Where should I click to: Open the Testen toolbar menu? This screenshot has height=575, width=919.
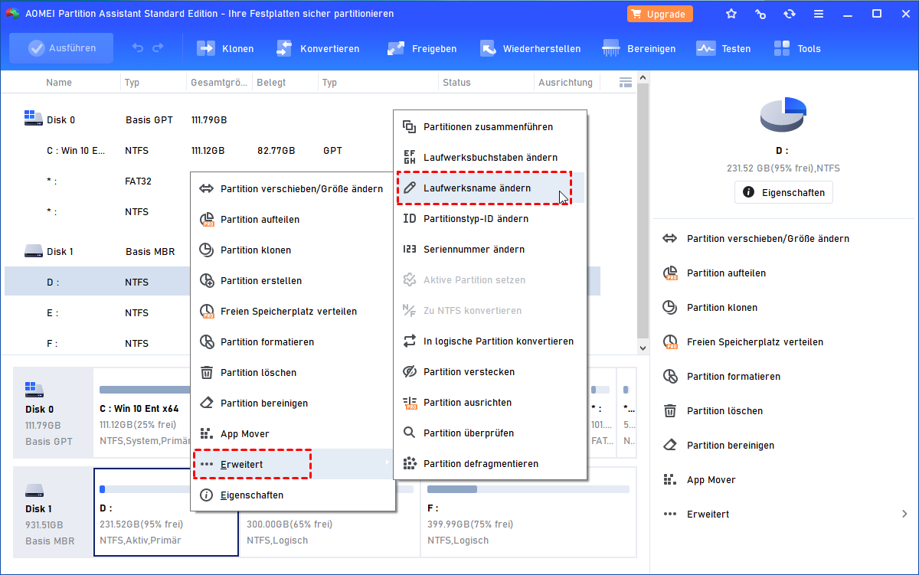pos(723,48)
